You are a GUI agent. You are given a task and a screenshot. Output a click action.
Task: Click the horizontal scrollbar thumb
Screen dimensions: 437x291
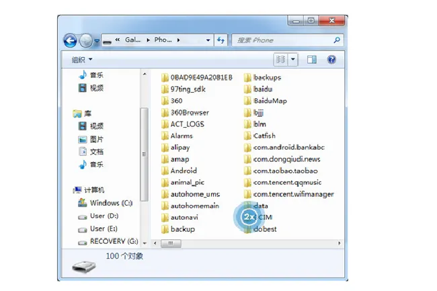point(171,243)
